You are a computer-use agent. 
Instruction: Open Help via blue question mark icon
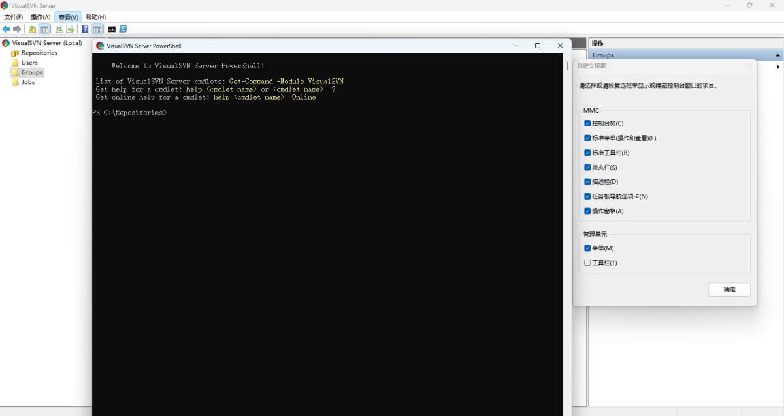85,29
